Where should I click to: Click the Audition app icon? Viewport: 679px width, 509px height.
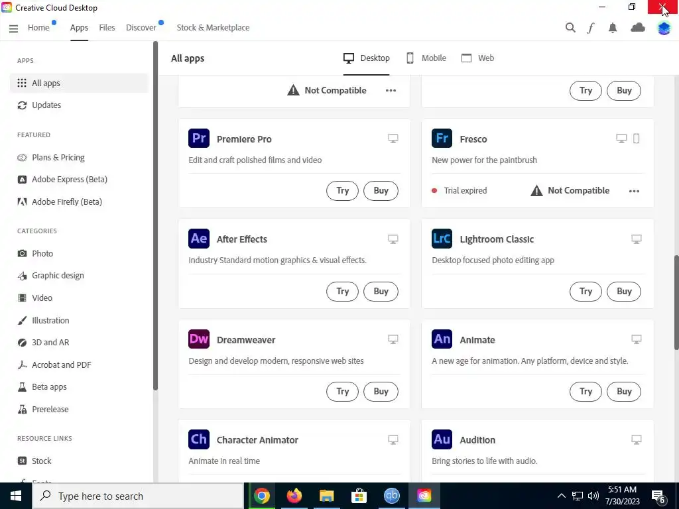[442, 439]
